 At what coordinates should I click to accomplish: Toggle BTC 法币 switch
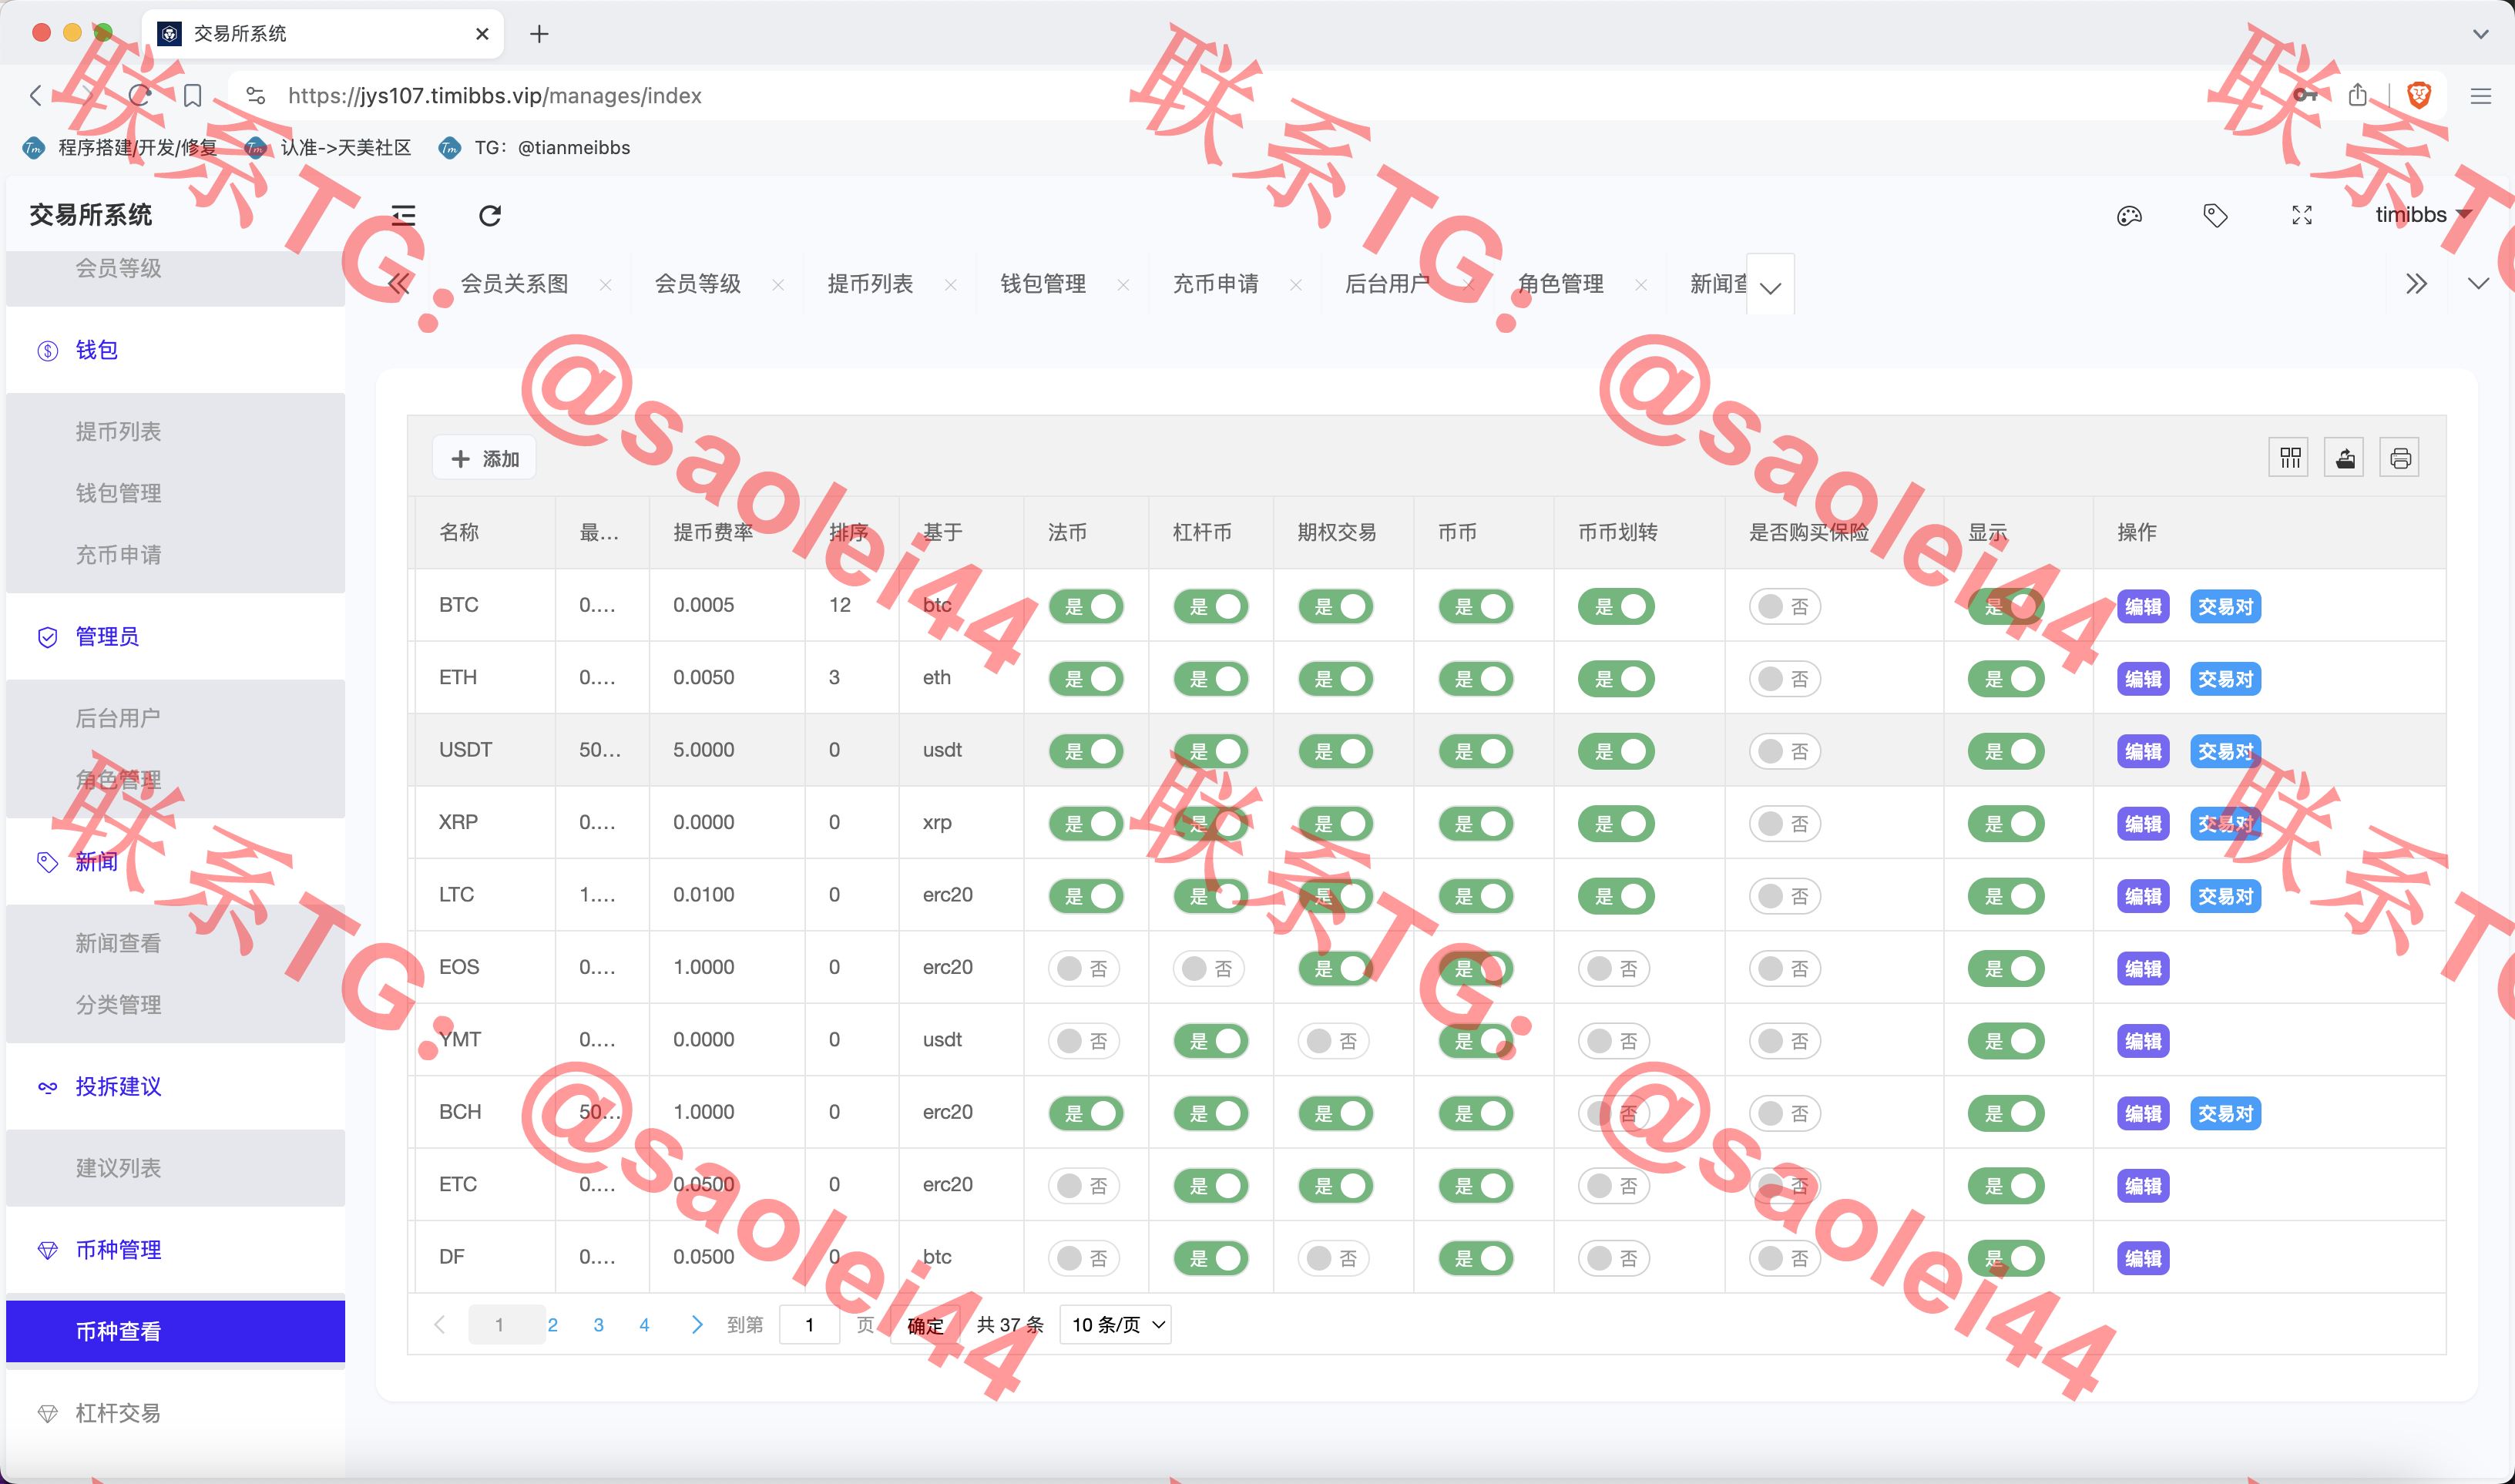(1086, 607)
